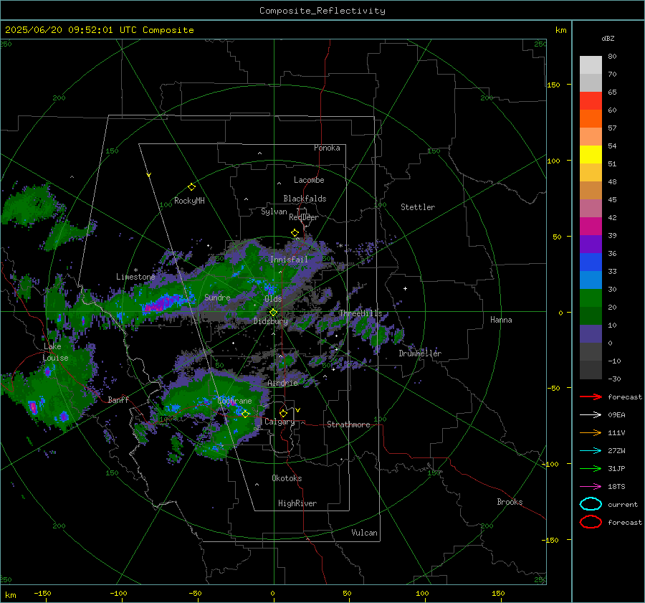Viewport: 645px width, 603px height.
Task: Click the Hanna town label
Action: click(501, 320)
